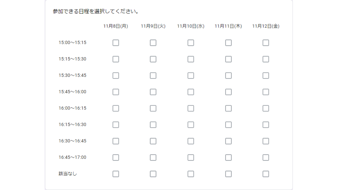Viewport: 338px width, 190px height.
Task: Check 該当なし for 11月11日(木)
Action: [228, 174]
